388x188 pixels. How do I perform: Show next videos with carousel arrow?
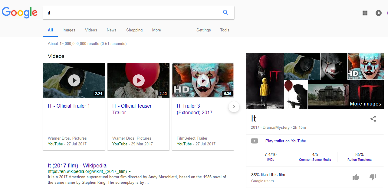(x=234, y=106)
